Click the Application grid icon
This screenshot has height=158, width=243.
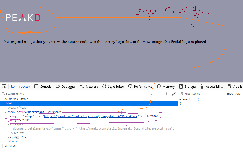(x=230, y=87)
